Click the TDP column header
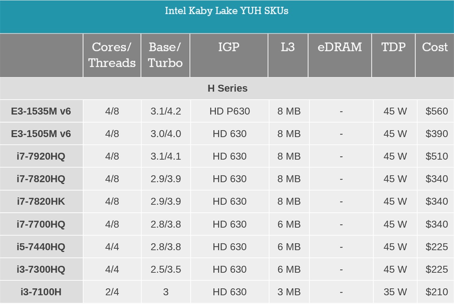Screen dimensions: 454x304 [393, 55]
